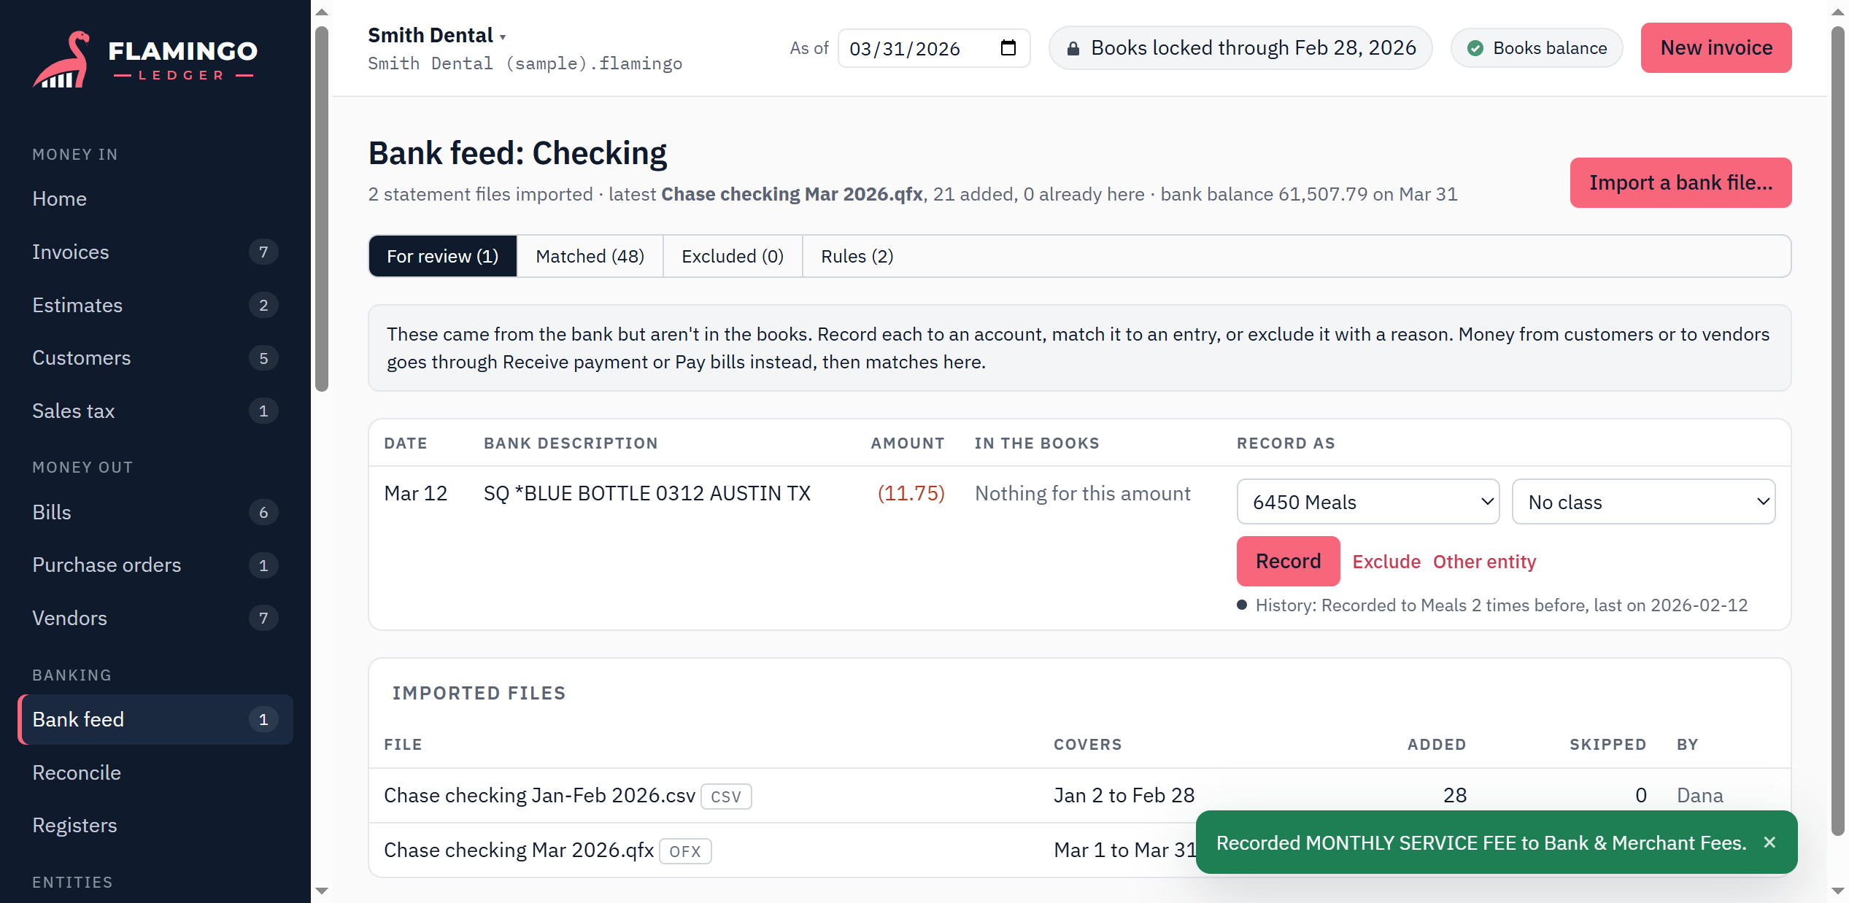Click the Other entity link
The image size is (1849, 903).
(x=1484, y=562)
